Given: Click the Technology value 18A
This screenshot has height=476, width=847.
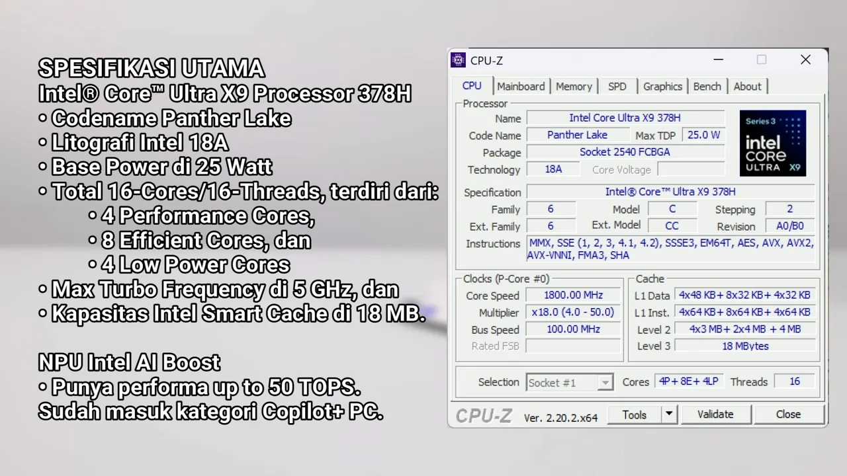Looking at the screenshot, I should (x=553, y=169).
